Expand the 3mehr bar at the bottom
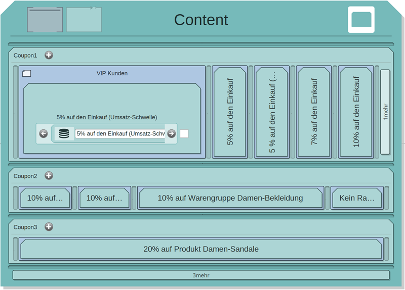Viewport: 405px width, 290px height. pyautogui.click(x=201, y=275)
